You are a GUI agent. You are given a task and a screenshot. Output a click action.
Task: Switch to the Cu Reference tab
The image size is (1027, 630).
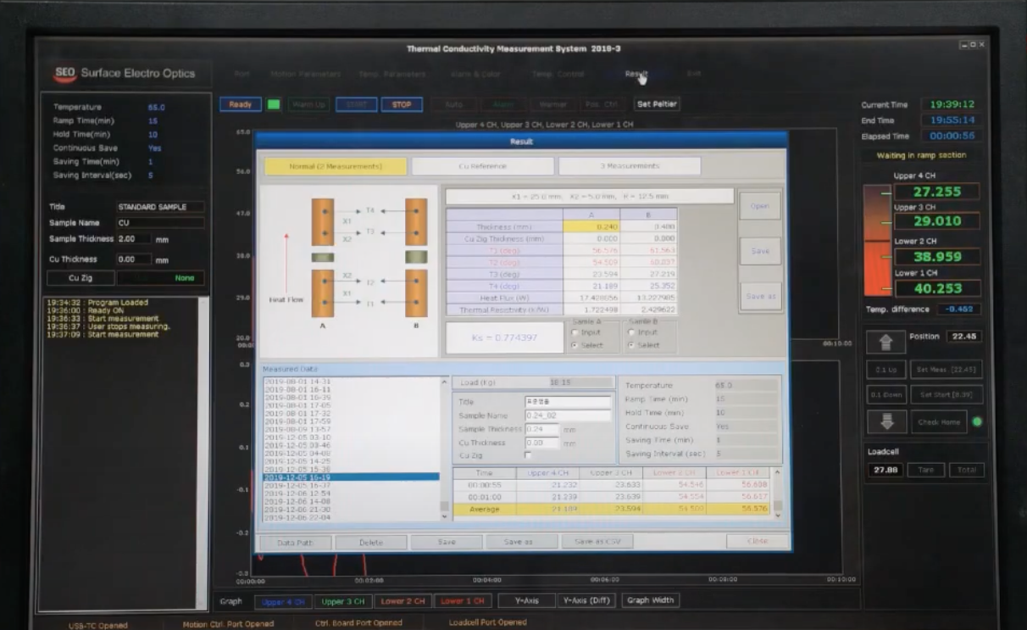click(x=483, y=166)
